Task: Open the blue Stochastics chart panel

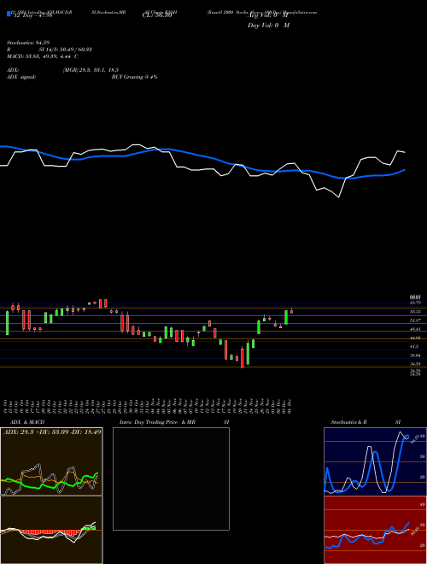Action: [375, 461]
